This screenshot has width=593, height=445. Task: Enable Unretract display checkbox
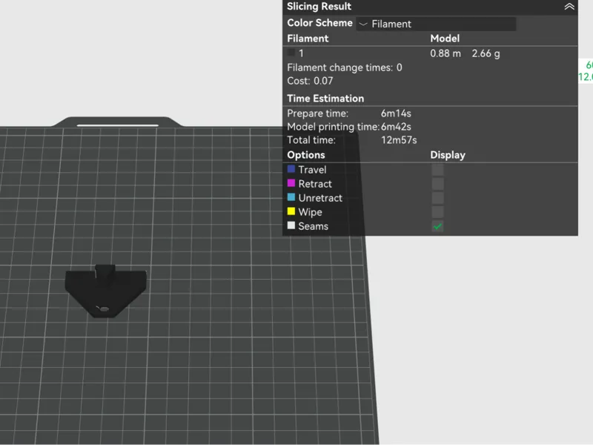pyautogui.click(x=437, y=198)
